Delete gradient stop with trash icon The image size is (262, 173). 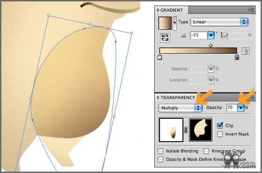tap(246, 51)
